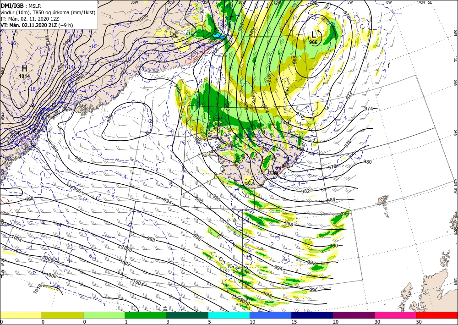Click the legend value '3' under the color bar
458x325 pixels.
click(168, 322)
